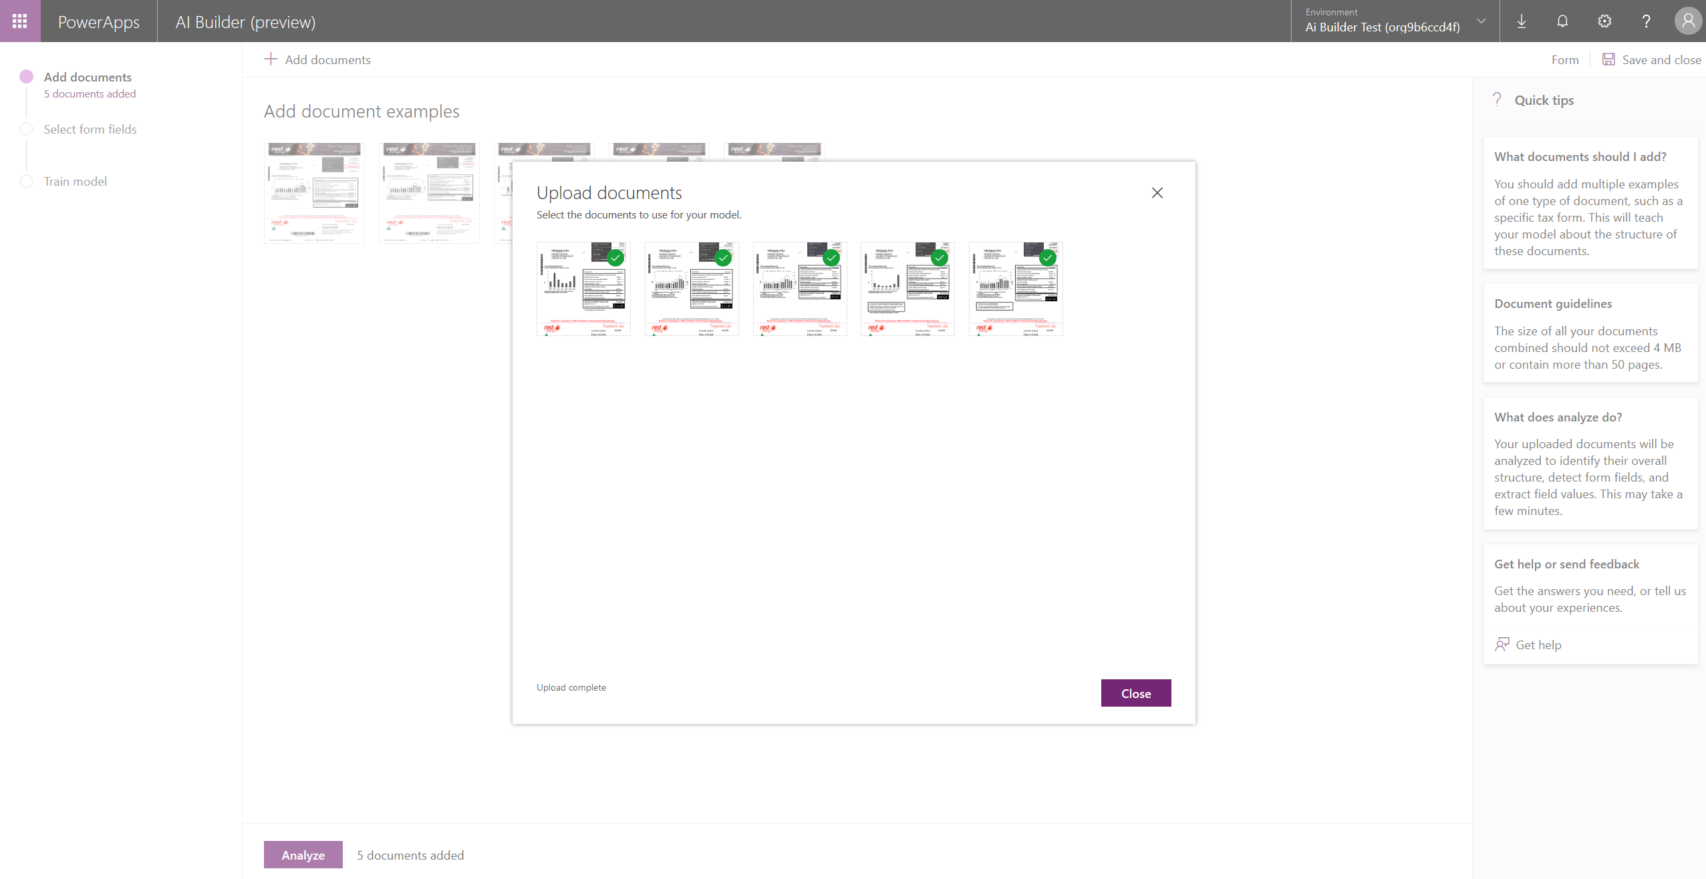Toggle the third uploaded document's green checkmark
This screenshot has width=1706, height=879.
tap(831, 258)
